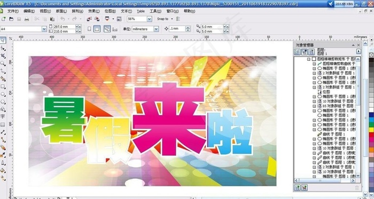Screen dimensions: 374x199
Task: Open the undo history dropdown arrow
Action: 68,19
